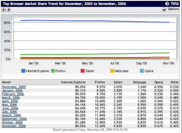Viewport: 182px width, 133px height.
Task: Open the January, 2006 report link
Action: click(12, 90)
